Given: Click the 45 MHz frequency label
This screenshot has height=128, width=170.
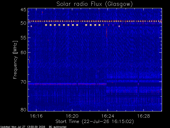Looking at the screenshot, I should (x=23, y=10).
